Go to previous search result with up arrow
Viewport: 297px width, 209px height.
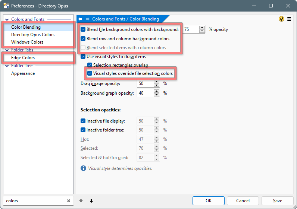coord(81,201)
